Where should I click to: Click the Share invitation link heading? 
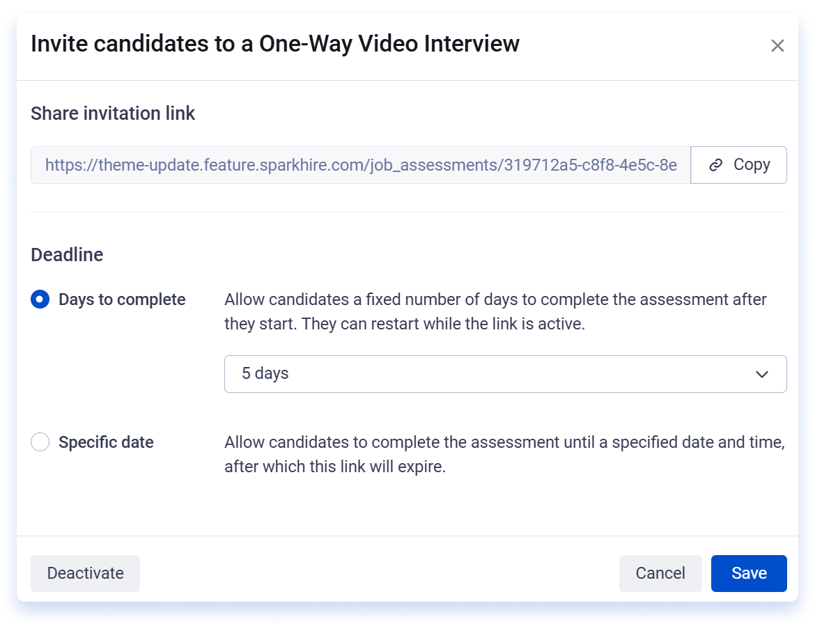[113, 114]
